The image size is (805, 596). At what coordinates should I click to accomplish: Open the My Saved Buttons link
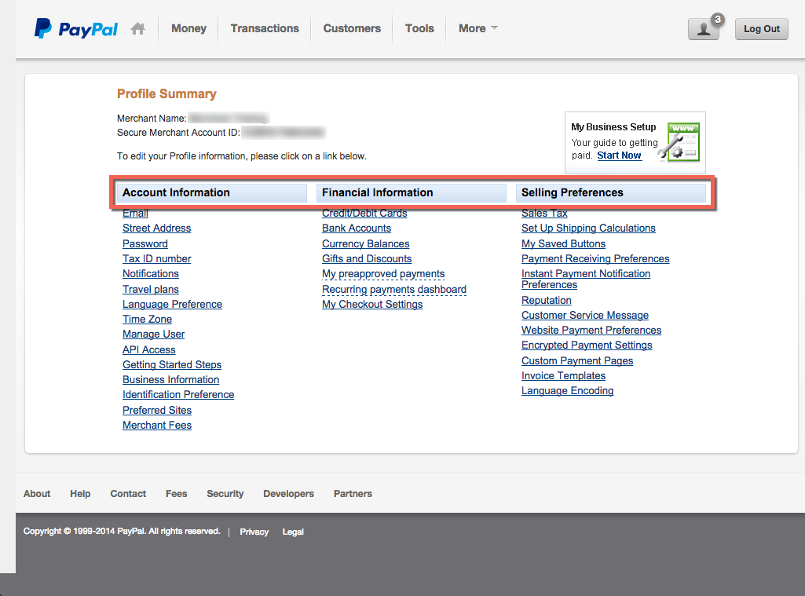(564, 243)
